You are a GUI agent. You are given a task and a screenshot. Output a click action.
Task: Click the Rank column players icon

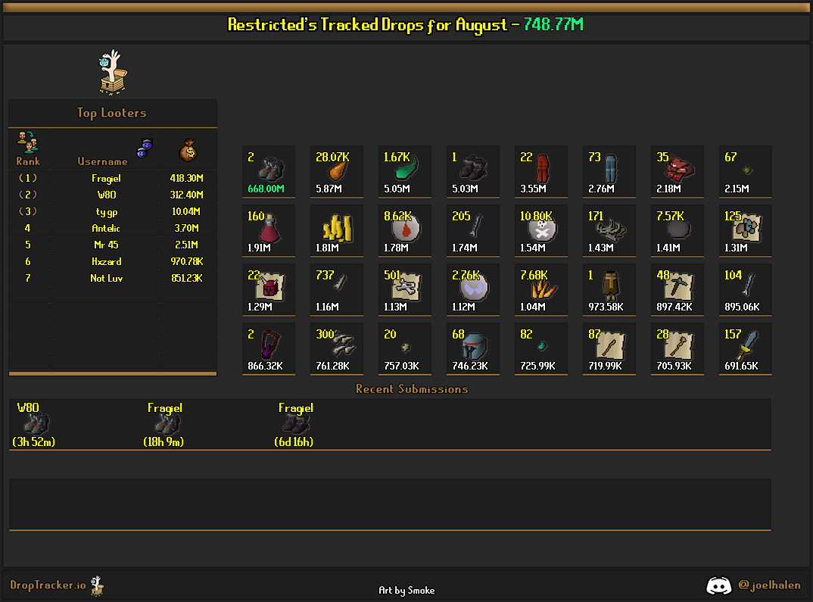[28, 142]
